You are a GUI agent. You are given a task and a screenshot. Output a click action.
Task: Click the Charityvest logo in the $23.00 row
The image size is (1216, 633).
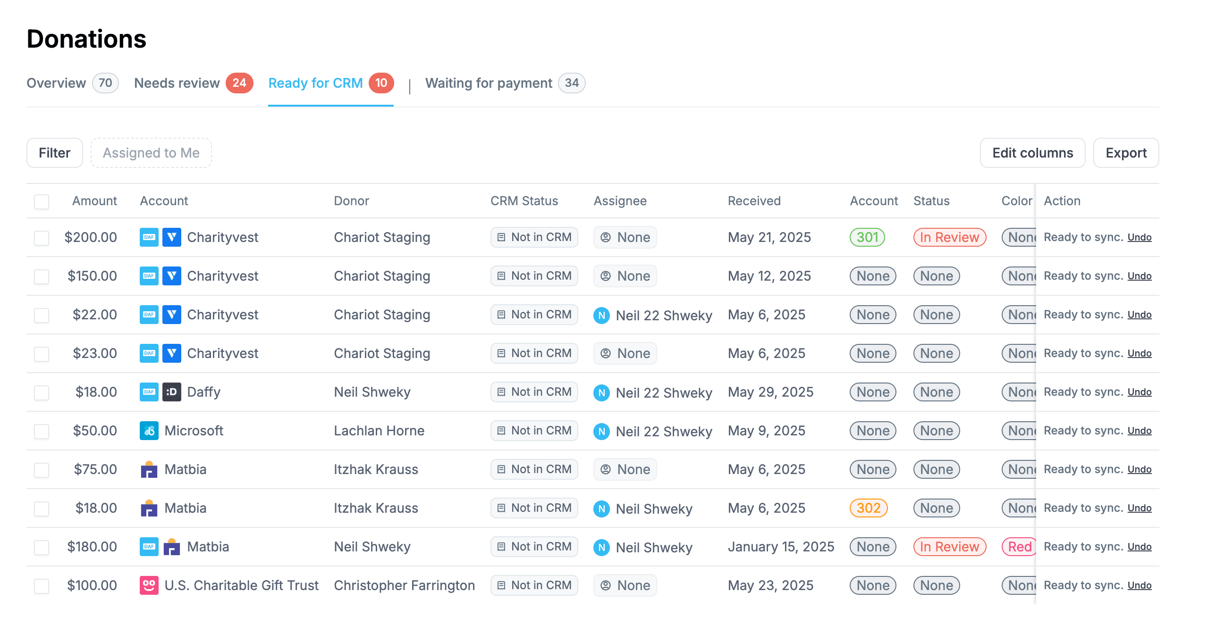click(x=171, y=353)
